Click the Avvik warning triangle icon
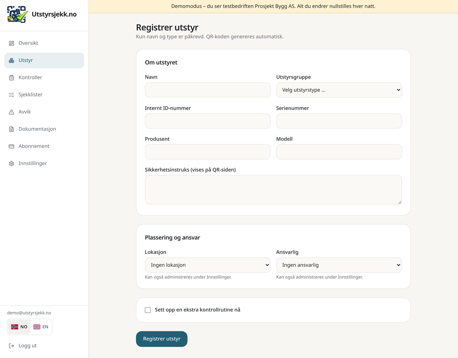Screen dimensions: 458x358 point(11,112)
